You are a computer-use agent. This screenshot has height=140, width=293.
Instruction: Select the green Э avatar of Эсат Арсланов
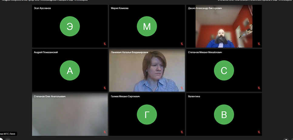(70, 26)
